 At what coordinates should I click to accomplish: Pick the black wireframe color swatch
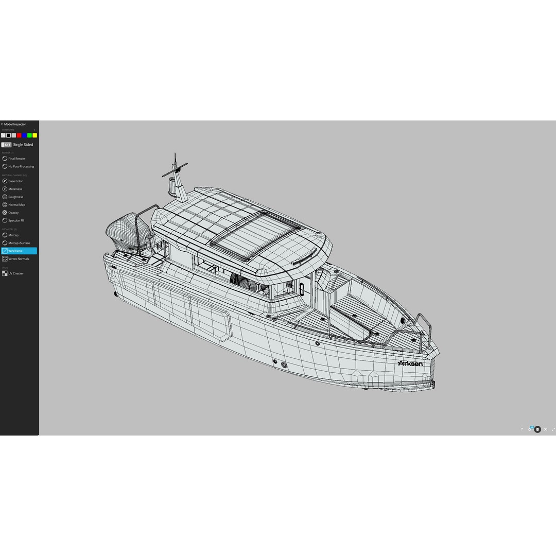point(9,135)
